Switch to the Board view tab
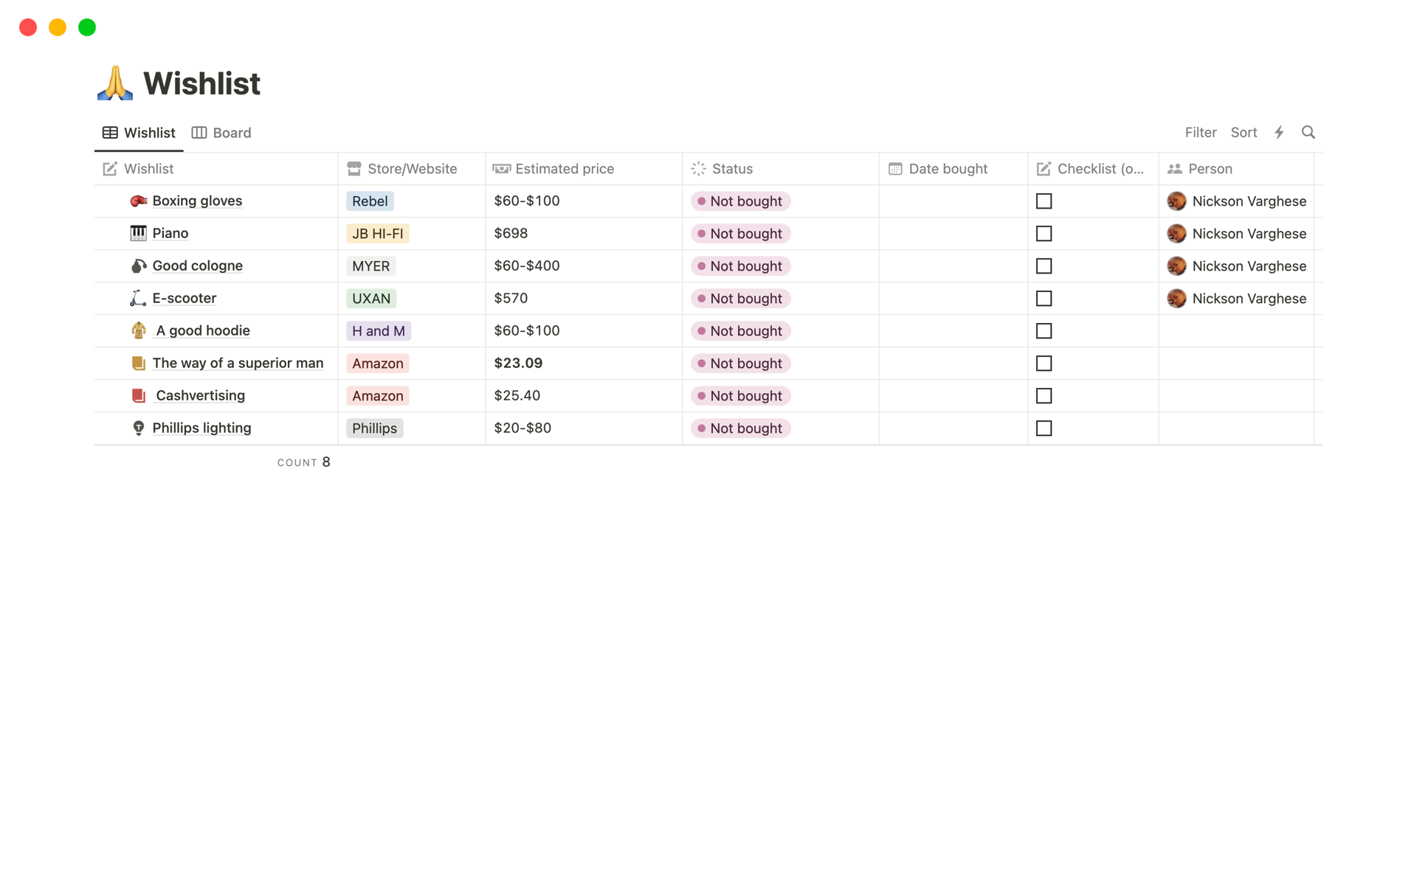The height and width of the screenshot is (885, 1417). tap(221, 133)
